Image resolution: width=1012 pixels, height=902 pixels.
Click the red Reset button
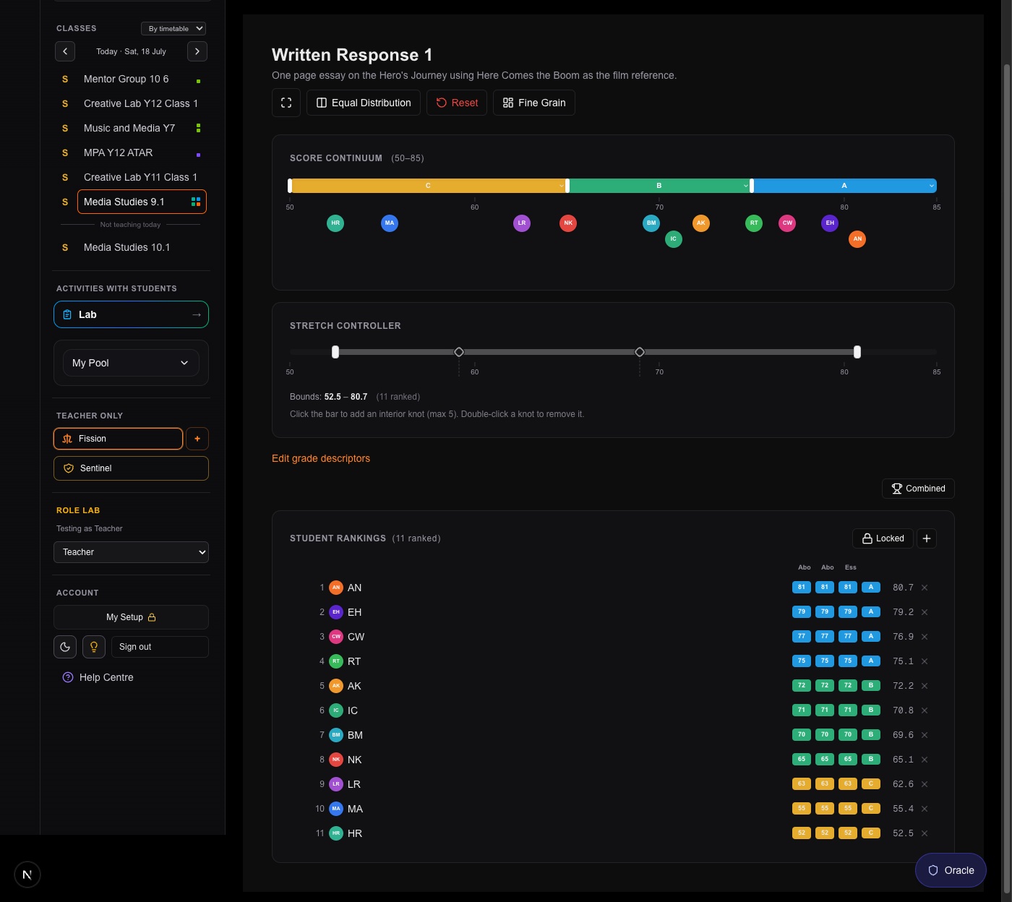(457, 103)
